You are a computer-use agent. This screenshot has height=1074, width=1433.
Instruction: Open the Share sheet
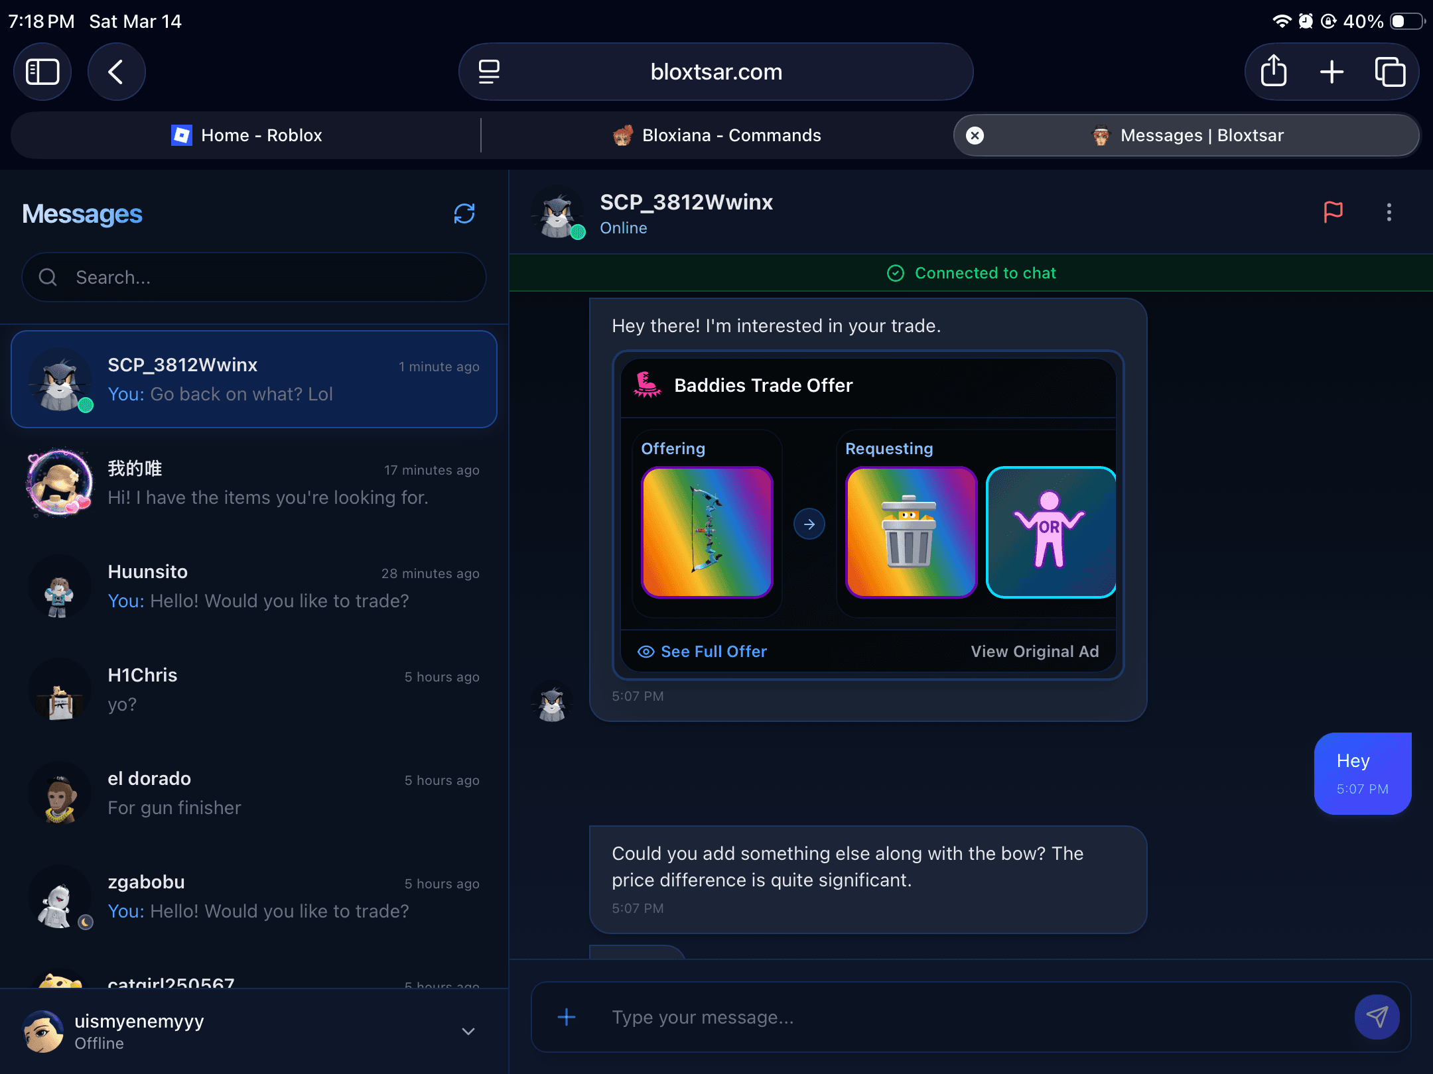1273,72
